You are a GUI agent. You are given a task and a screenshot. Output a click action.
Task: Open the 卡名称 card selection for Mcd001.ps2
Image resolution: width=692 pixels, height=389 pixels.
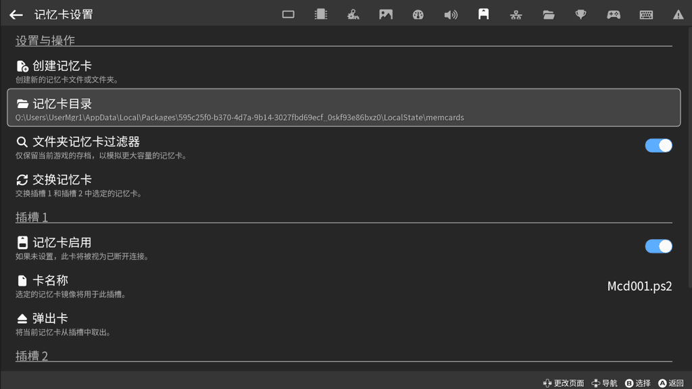(344, 286)
